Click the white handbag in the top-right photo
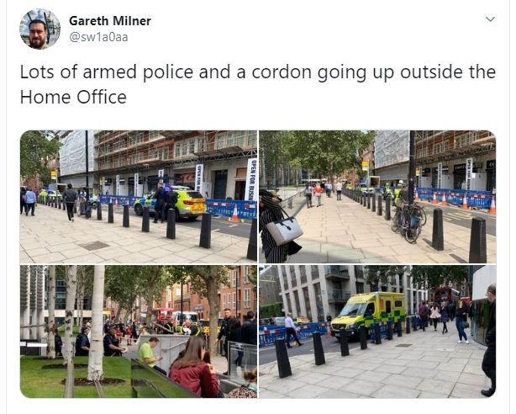Screen dimensions: 516x414 284,230
